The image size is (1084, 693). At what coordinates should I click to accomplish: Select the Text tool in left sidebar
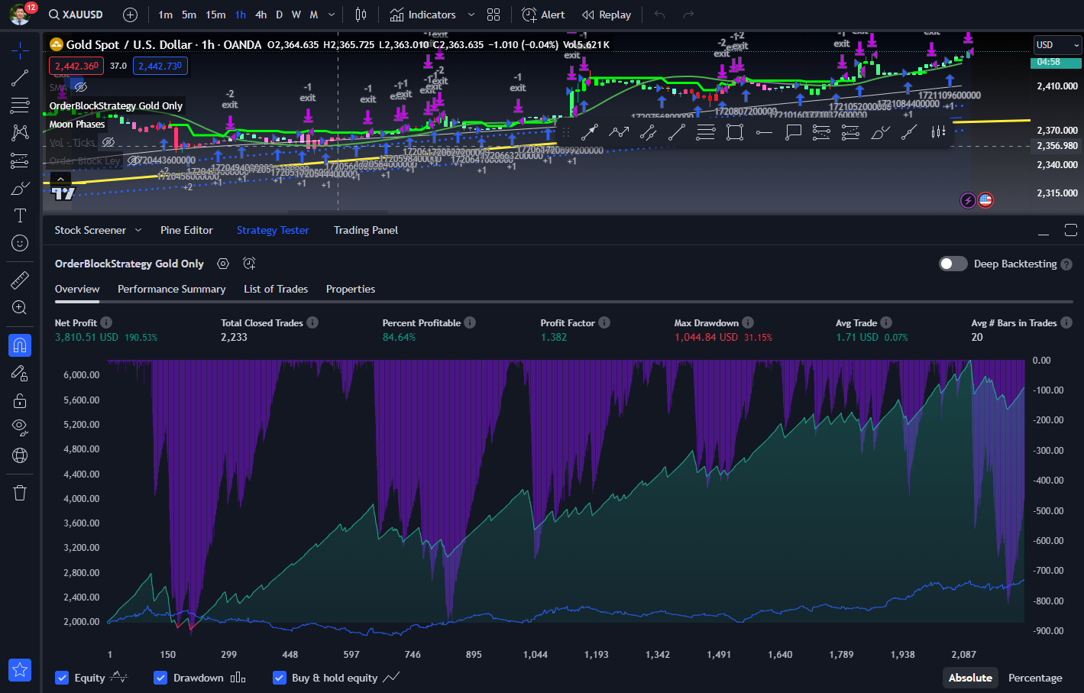20,215
